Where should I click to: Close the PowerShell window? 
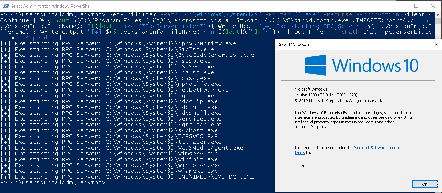433,6
